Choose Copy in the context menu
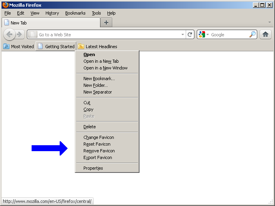The width and height of the screenshot is (275, 206). [107, 109]
